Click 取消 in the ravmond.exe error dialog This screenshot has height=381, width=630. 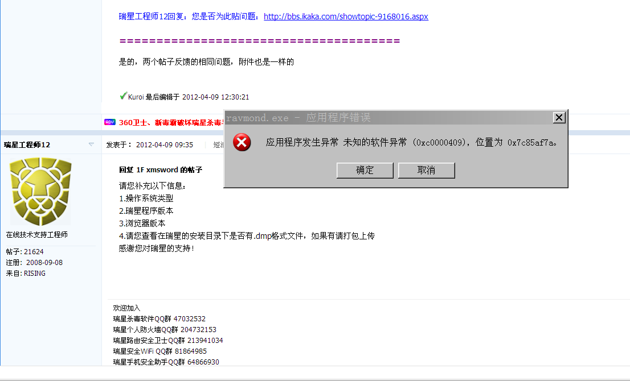tap(426, 171)
